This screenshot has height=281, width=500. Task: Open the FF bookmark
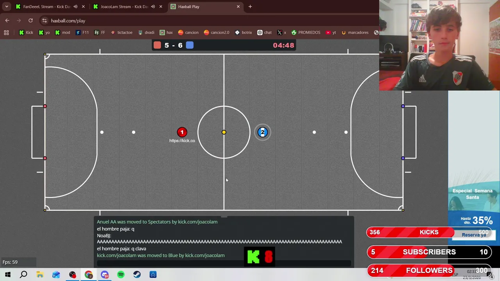tap(99, 32)
